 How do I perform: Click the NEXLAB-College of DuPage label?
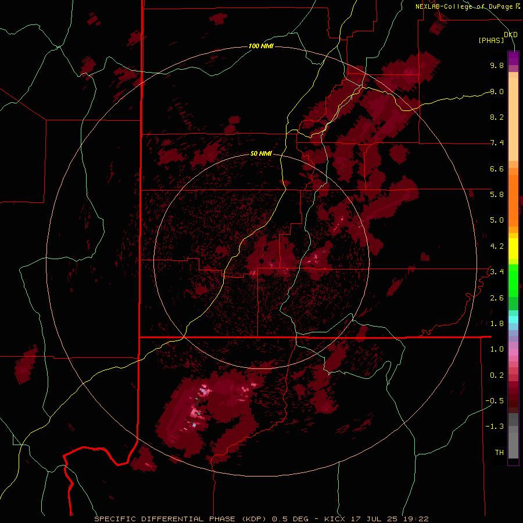[x=464, y=6]
